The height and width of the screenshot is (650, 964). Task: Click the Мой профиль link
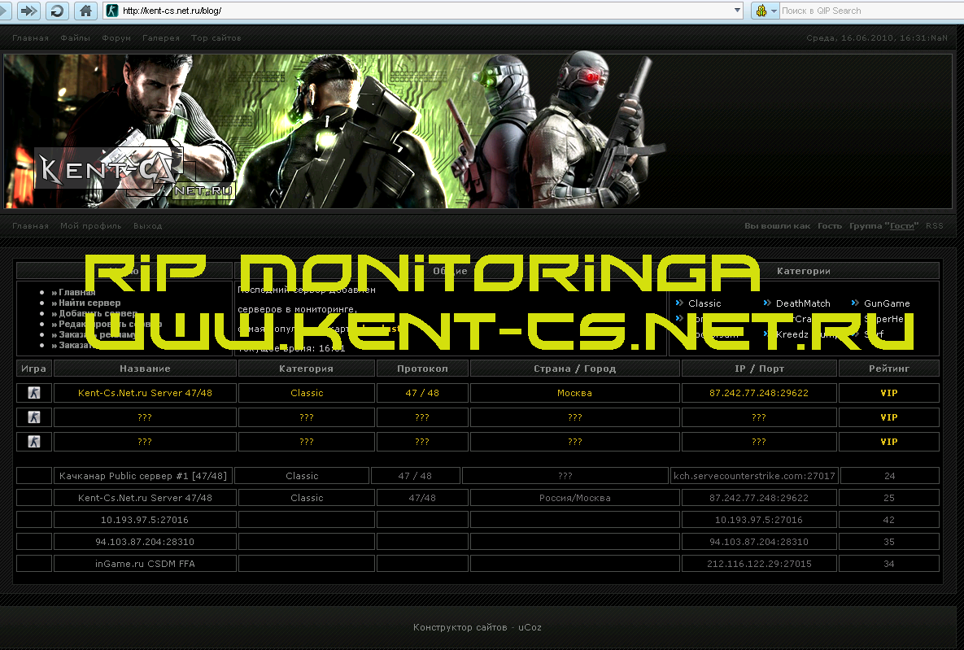click(x=90, y=226)
